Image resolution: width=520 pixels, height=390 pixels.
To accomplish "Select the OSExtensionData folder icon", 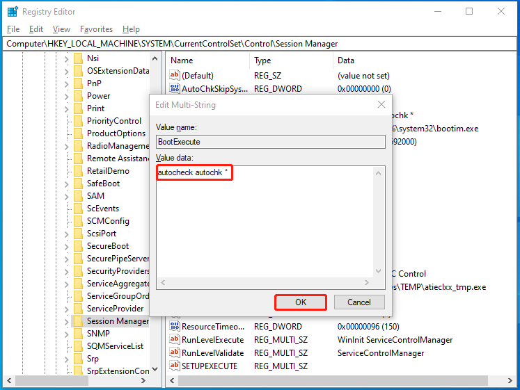I will pos(78,71).
